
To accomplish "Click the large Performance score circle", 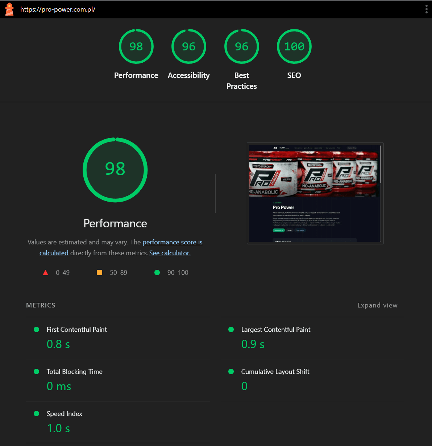I will coord(115,170).
